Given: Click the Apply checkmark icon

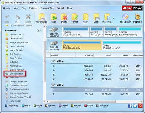Looking at the screenshot, I should [x=7, y=17].
